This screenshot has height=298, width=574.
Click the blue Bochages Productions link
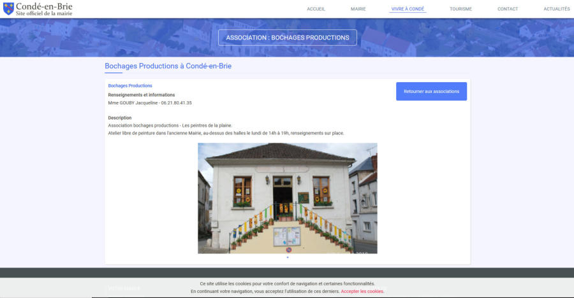(130, 85)
